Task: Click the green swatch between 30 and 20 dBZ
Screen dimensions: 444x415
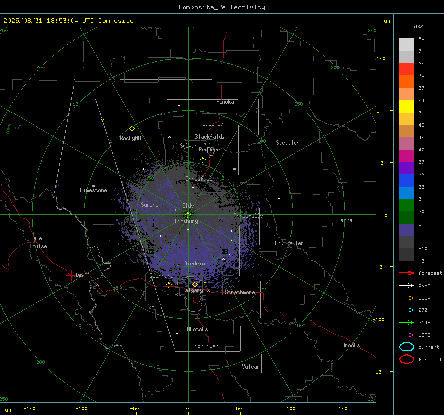Action: tap(407, 205)
